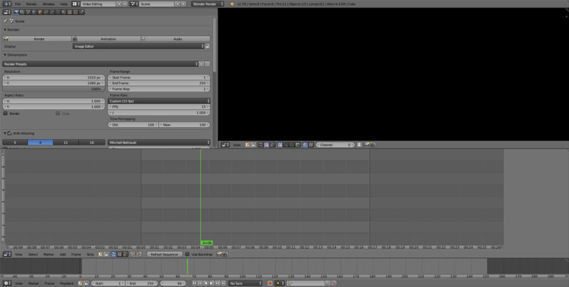The height and width of the screenshot is (287, 569).
Task: Open the Strip menu in sequencer
Action: (91, 254)
